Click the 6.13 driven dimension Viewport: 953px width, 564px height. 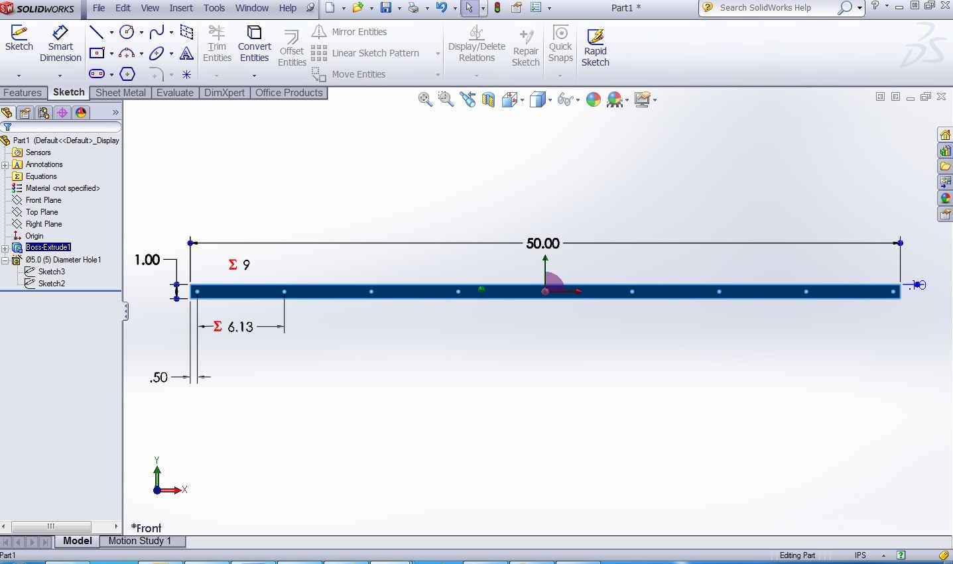coord(240,327)
